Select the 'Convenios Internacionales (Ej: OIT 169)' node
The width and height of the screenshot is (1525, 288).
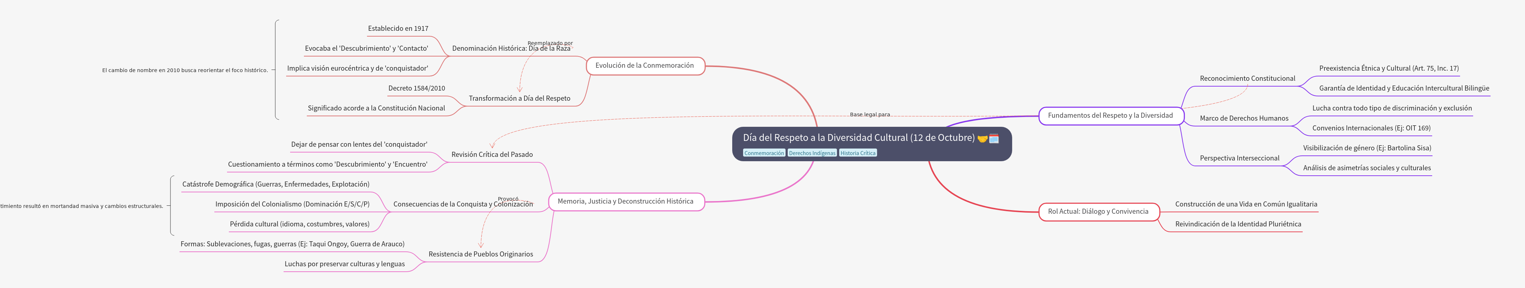coord(1371,128)
